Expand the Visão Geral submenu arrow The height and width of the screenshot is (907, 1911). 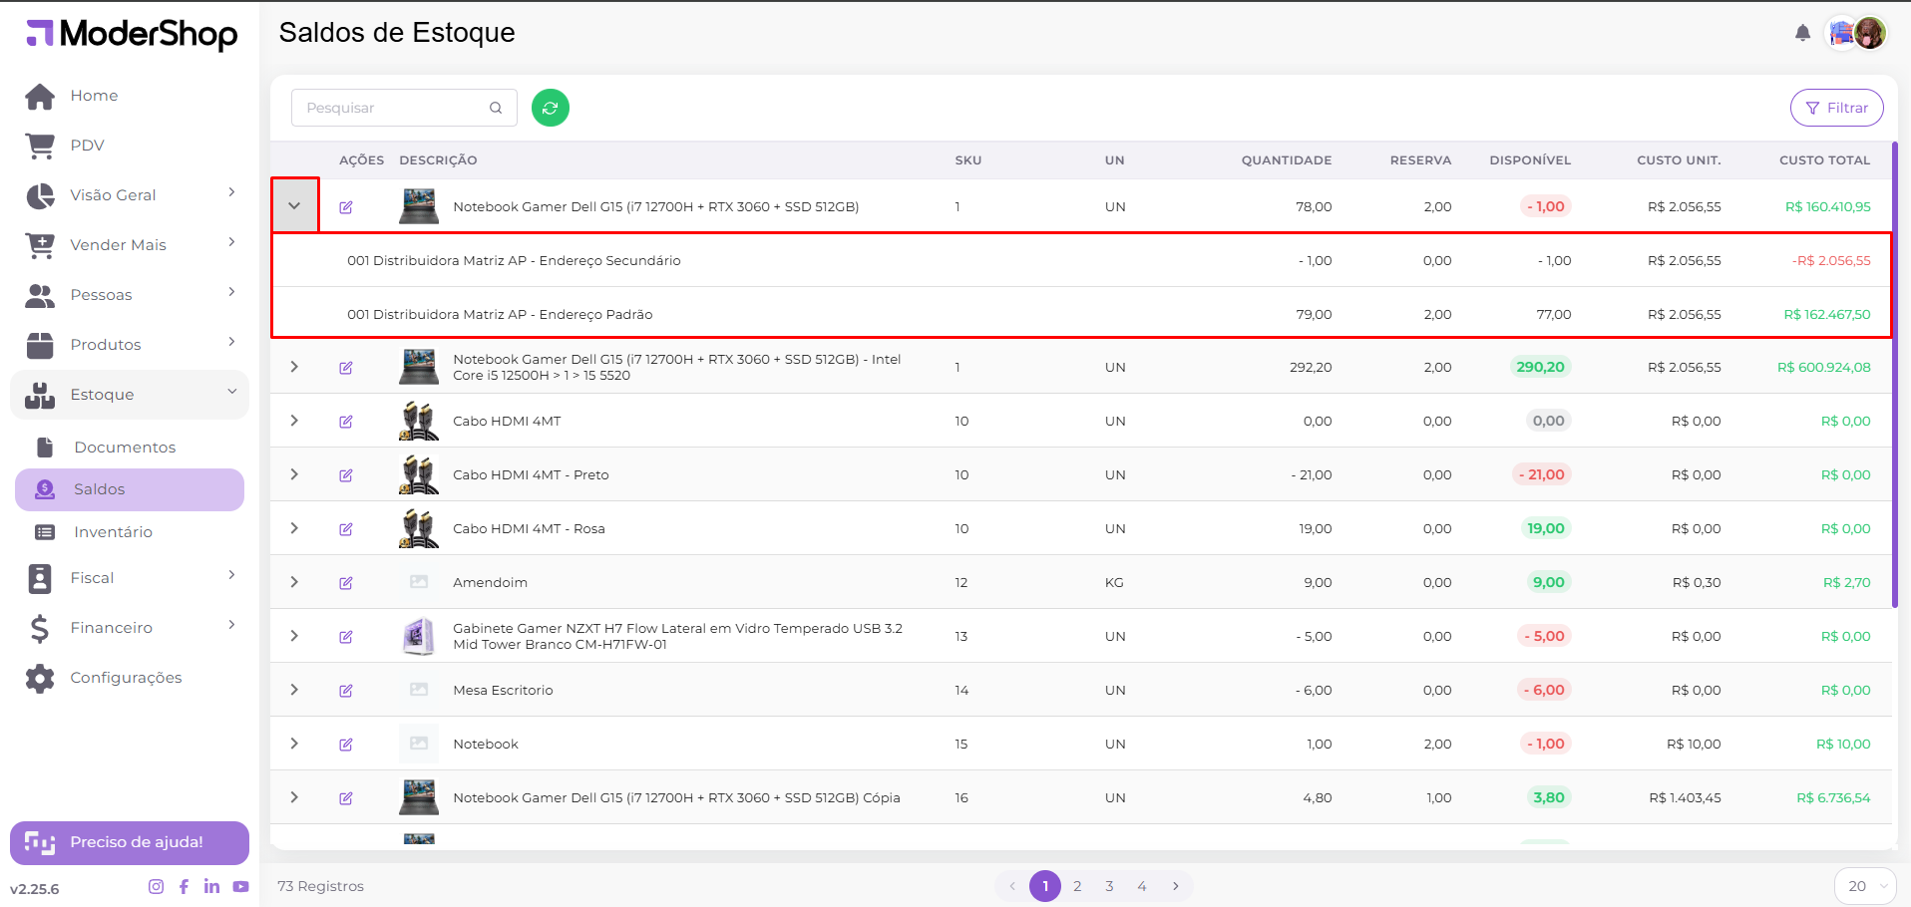(231, 192)
